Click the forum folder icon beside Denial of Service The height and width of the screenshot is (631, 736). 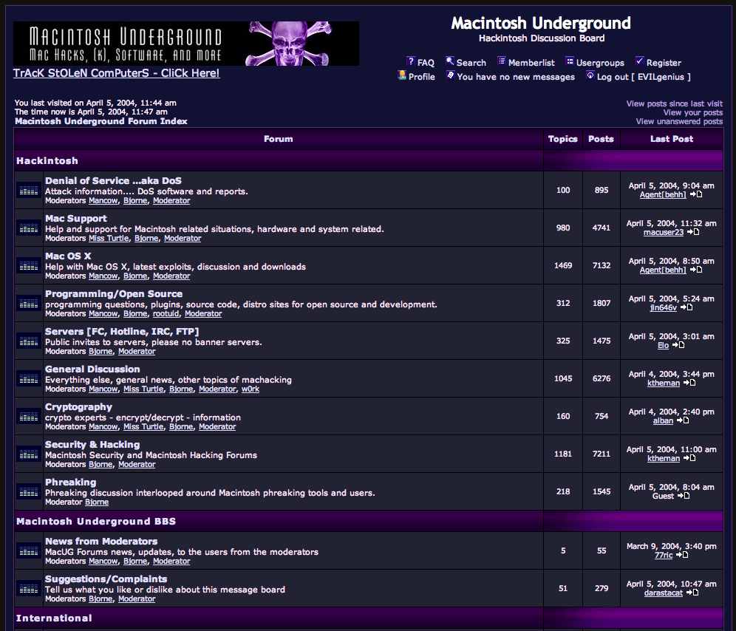tap(29, 190)
